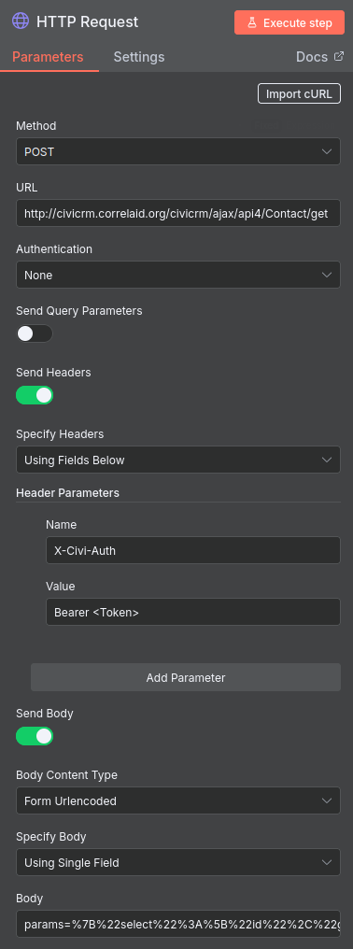Click the flask icon in Execute step
This screenshot has height=949, width=353.
pos(252,23)
